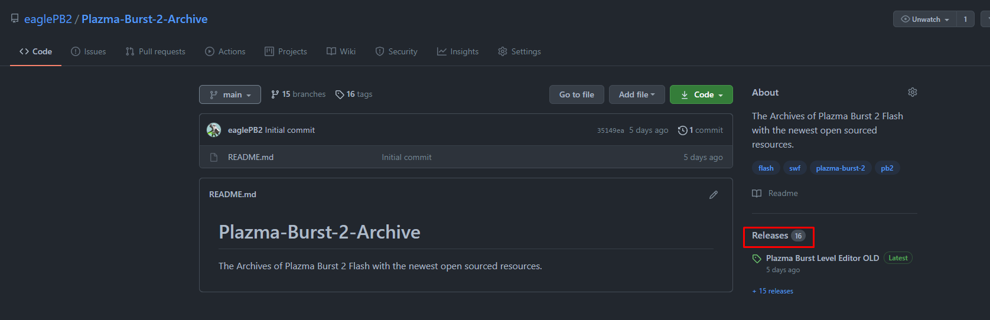Viewport: 990px width, 320px height.
Task: Select the flash topic tag
Action: [766, 168]
